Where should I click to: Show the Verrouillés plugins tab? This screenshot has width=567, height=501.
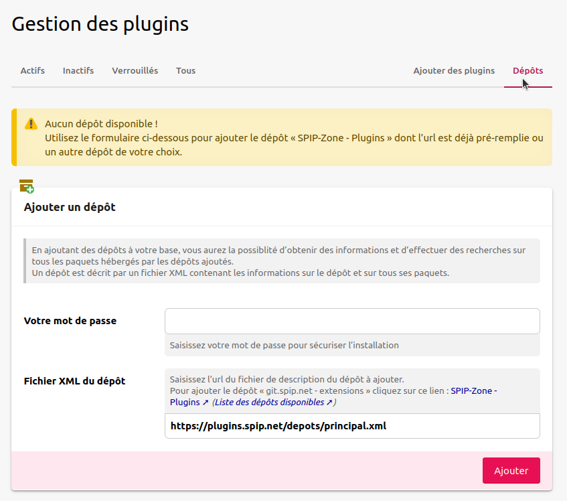(x=135, y=71)
